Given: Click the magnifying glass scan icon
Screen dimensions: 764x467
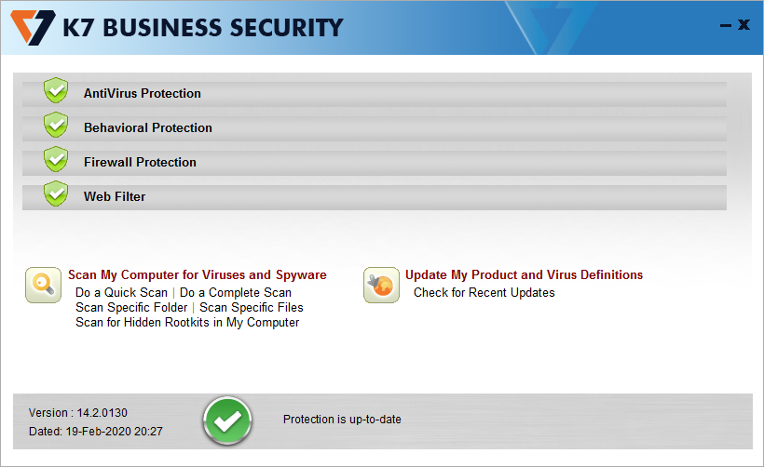Looking at the screenshot, I should 43,285.
